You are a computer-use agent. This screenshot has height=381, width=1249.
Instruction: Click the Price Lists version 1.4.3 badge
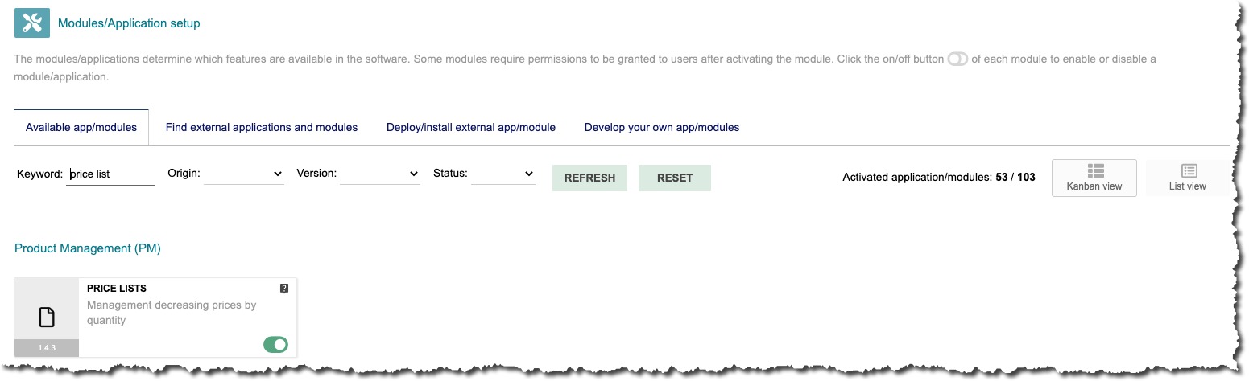(47, 348)
